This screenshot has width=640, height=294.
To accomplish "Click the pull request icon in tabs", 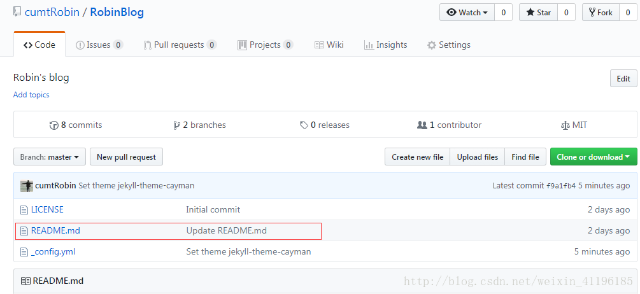I will coord(147,45).
